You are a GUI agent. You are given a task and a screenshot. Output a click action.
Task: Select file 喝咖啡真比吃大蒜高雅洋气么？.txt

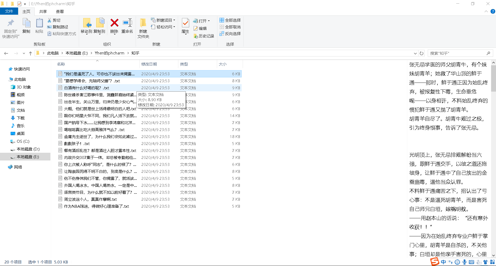pyautogui.click(x=149, y=130)
